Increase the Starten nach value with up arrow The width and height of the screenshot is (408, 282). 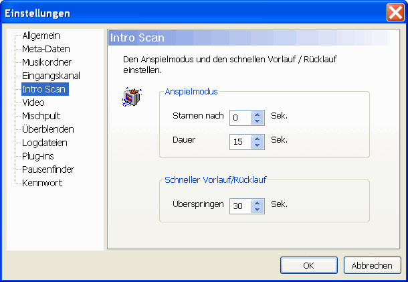(258, 114)
